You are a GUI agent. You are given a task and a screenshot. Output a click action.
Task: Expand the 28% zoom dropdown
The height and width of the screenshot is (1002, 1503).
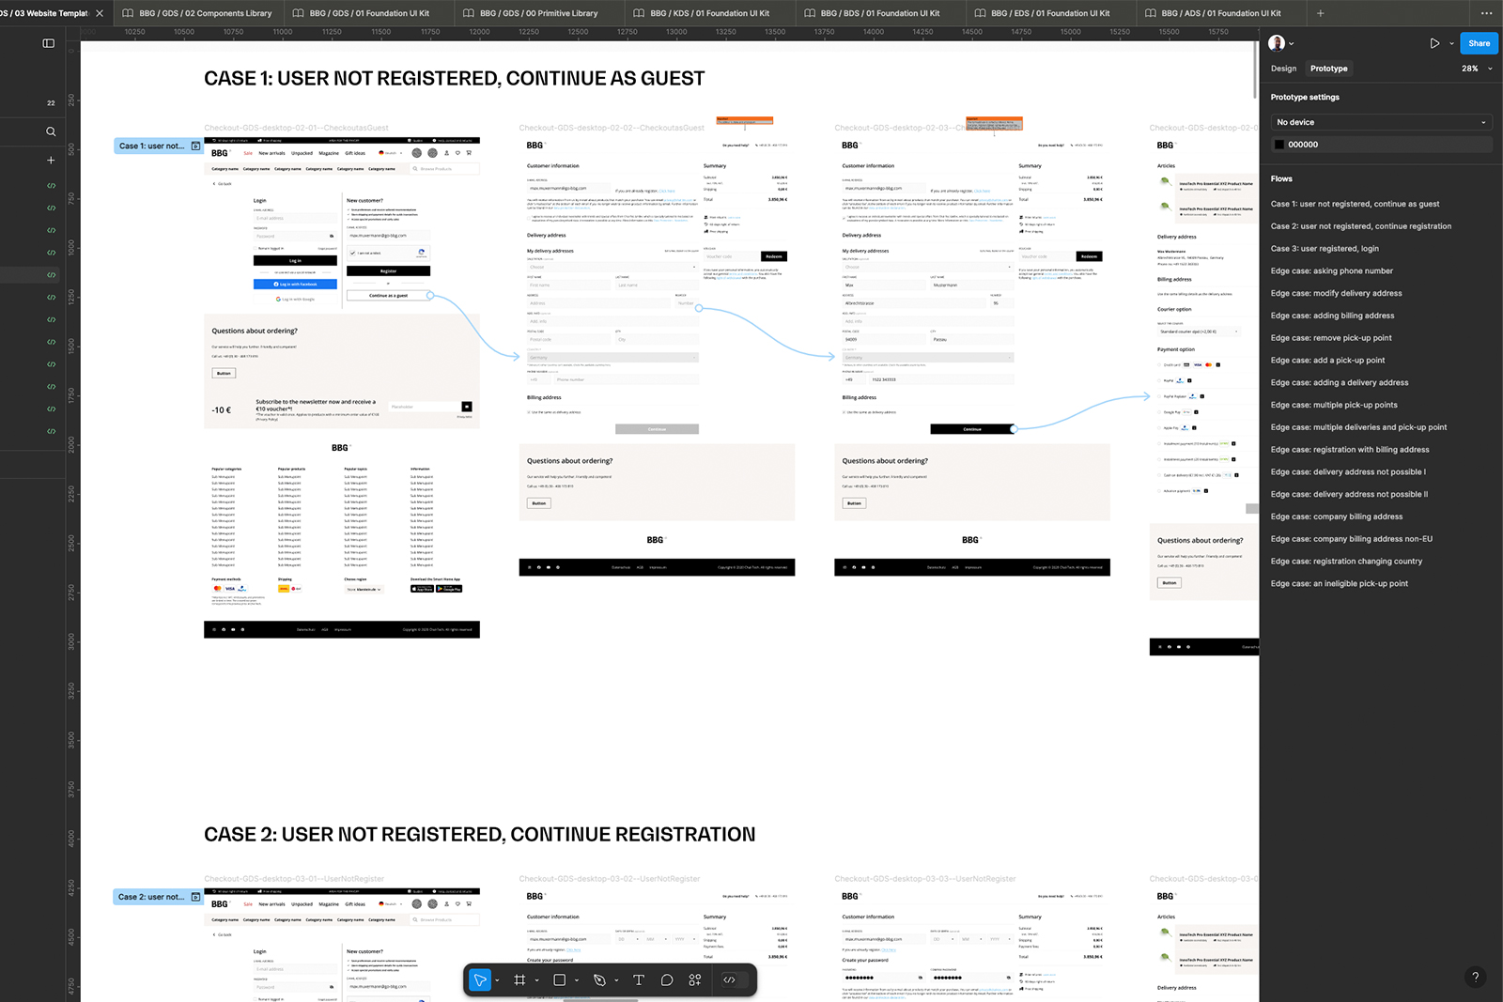coord(1477,69)
